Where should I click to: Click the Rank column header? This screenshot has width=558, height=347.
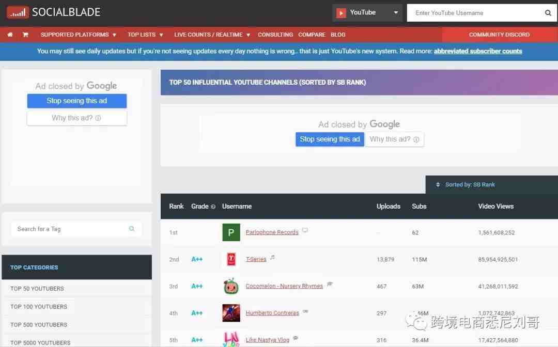176,206
